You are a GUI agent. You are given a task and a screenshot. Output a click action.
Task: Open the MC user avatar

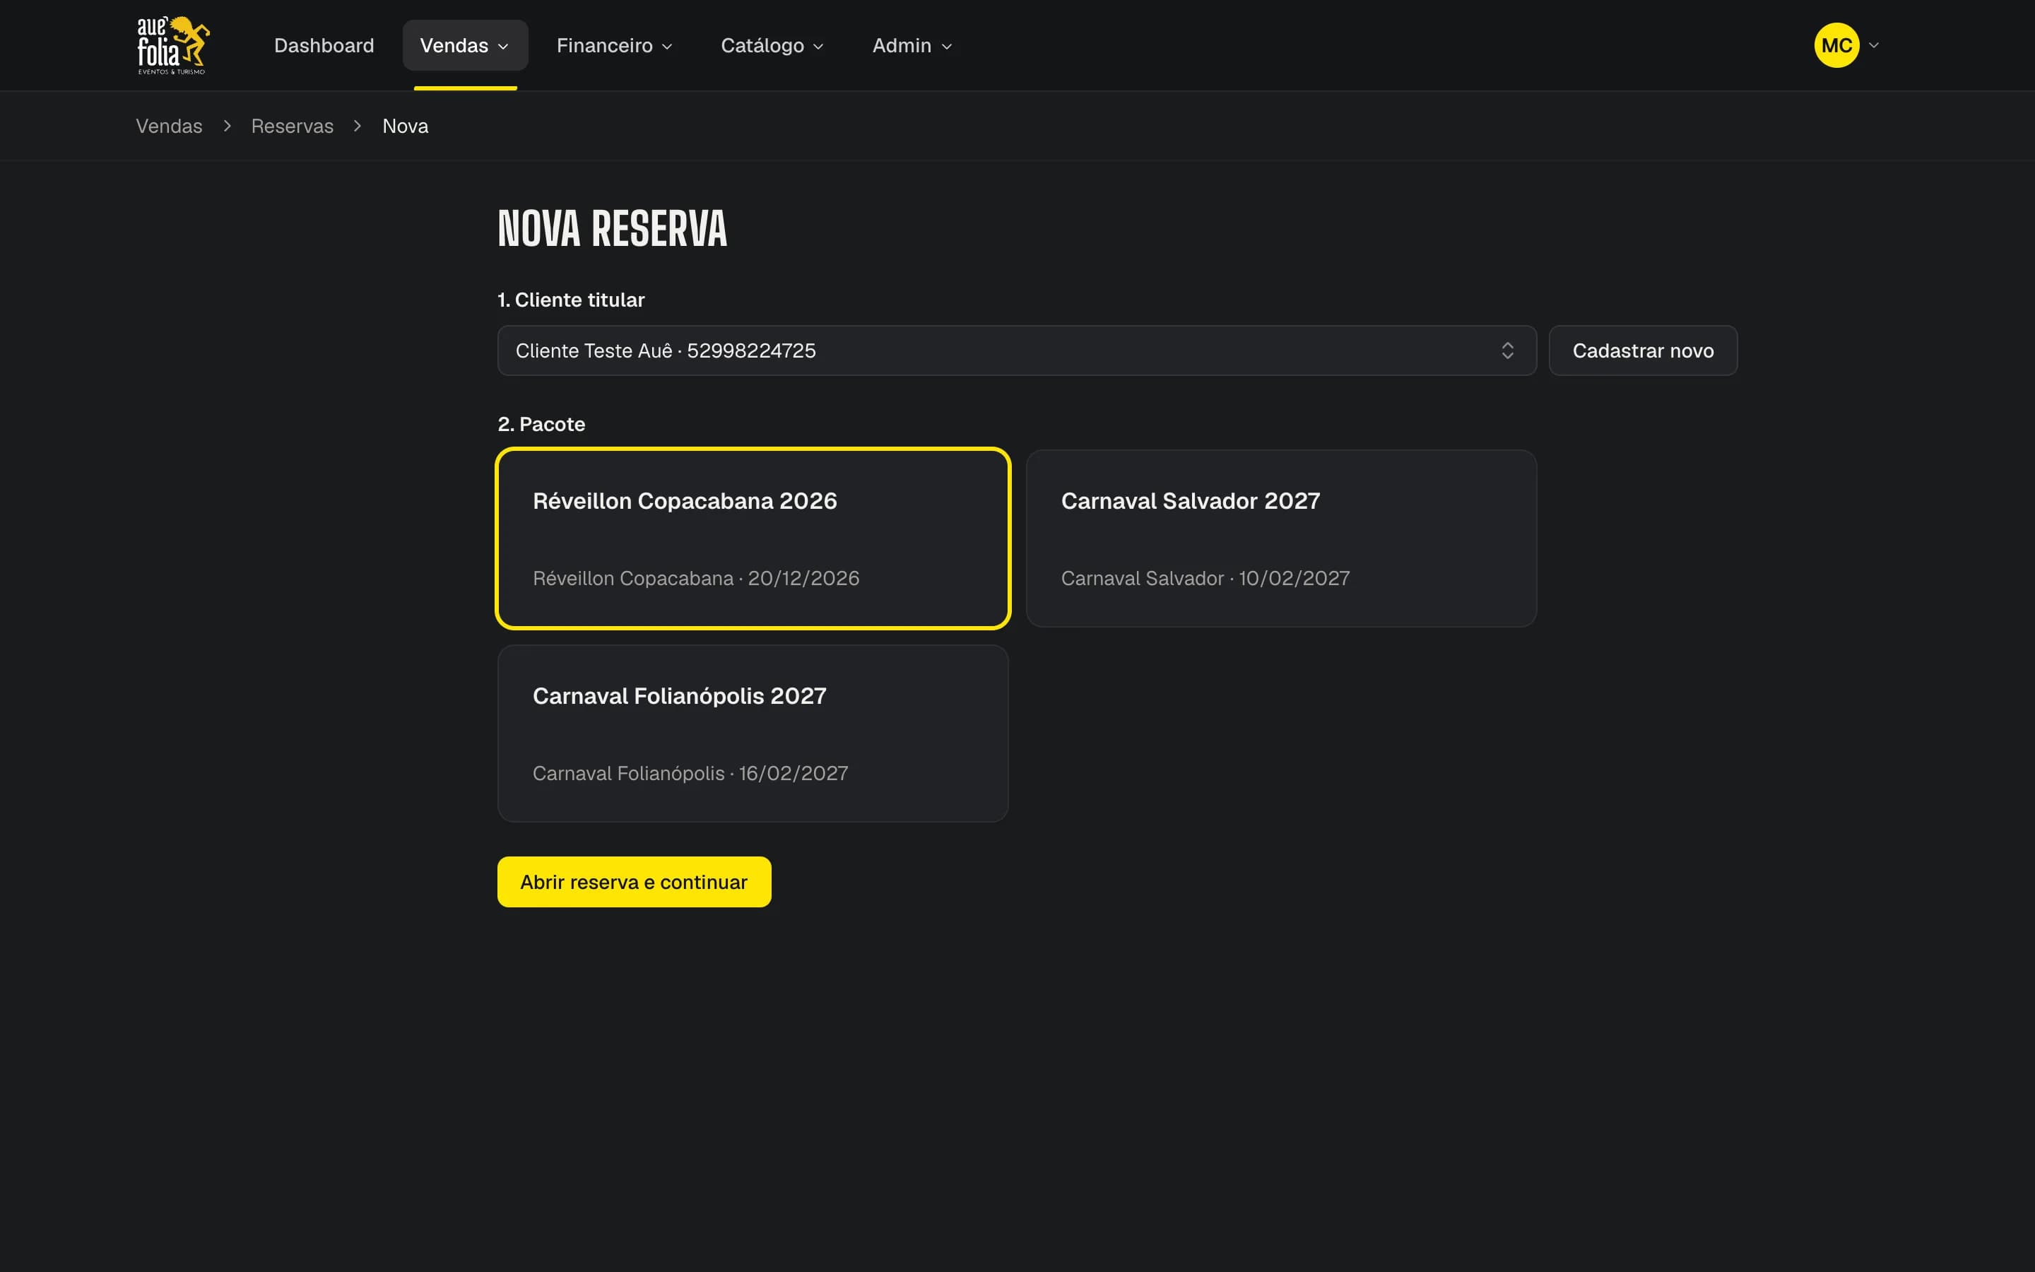pyautogui.click(x=1836, y=45)
